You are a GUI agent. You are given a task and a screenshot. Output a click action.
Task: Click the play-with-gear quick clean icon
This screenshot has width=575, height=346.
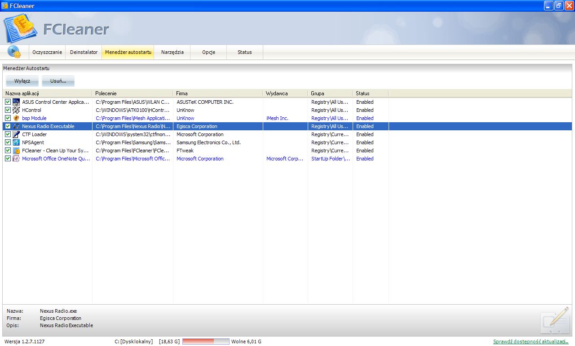point(14,52)
